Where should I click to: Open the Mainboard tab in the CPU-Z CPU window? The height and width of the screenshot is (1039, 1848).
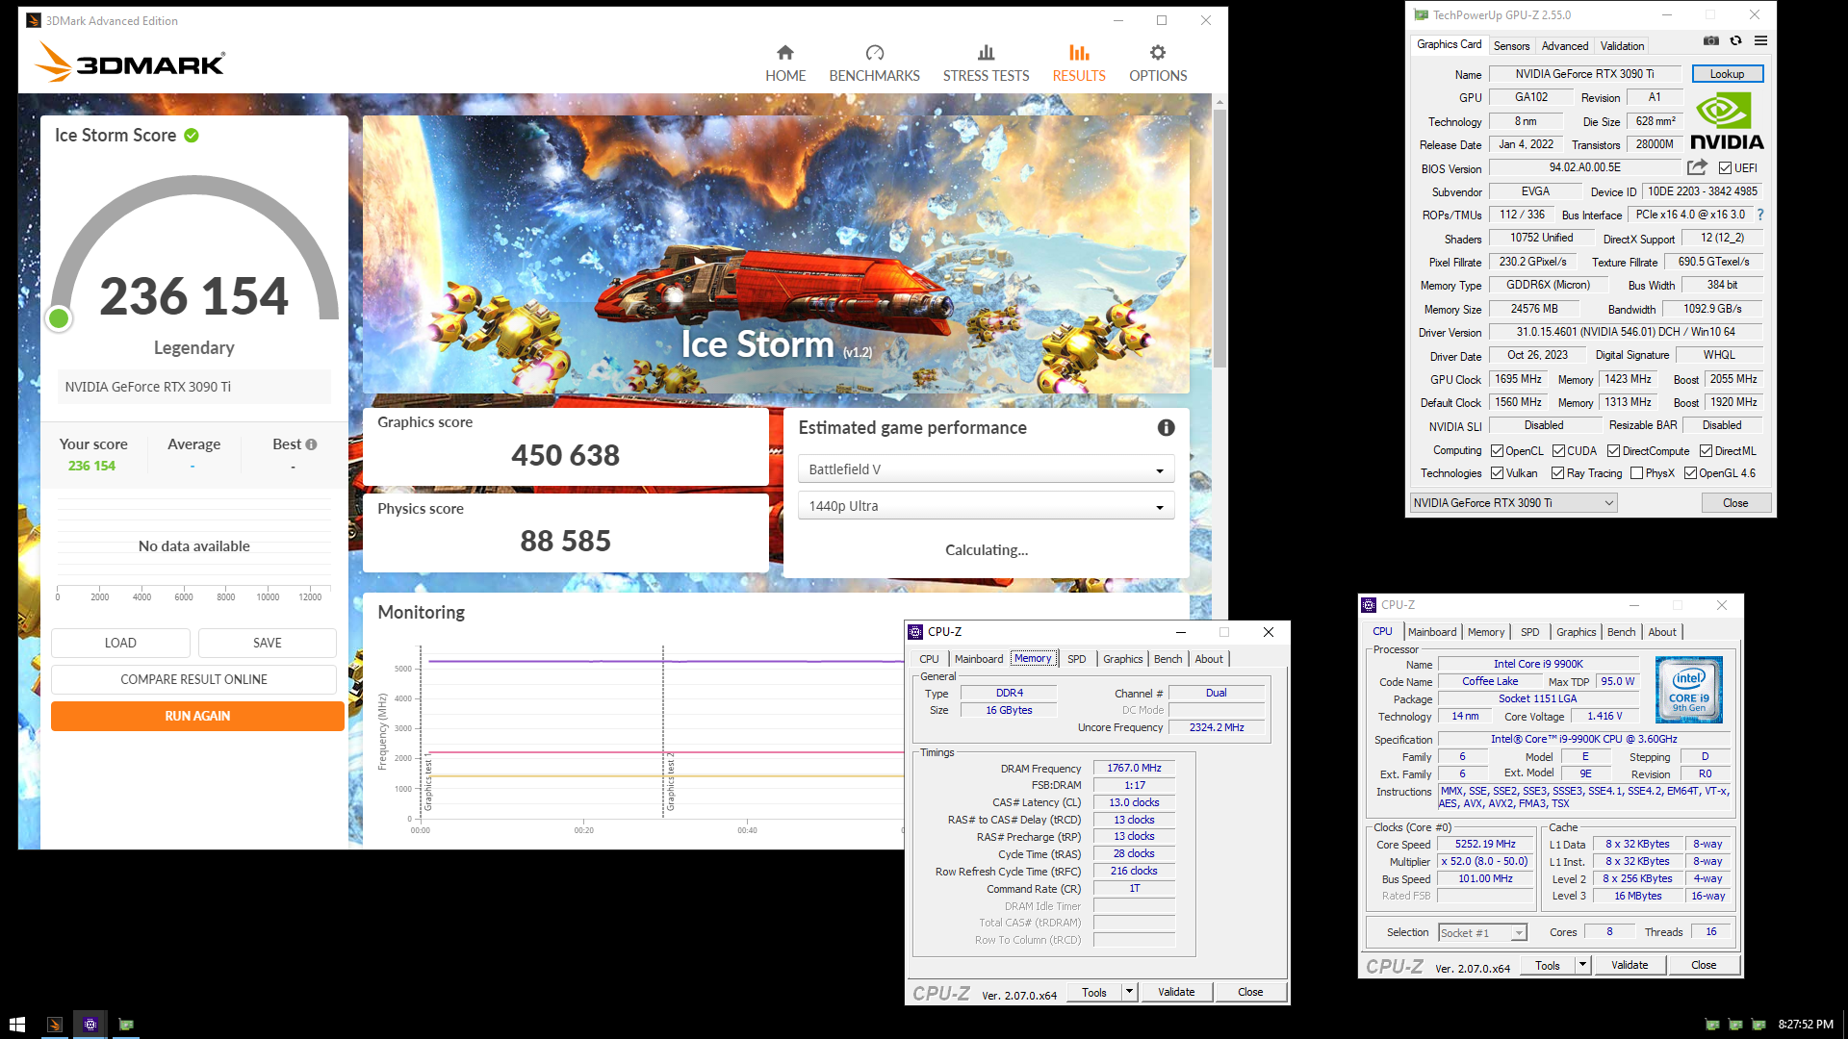pos(1432,632)
